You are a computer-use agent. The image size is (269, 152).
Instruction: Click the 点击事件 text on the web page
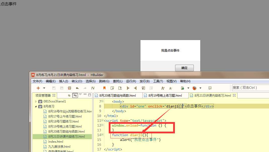tap(8, 4)
